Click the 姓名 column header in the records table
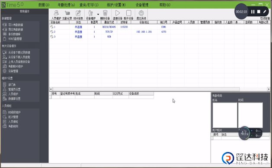This screenshot has width=272, height=168. pyautogui.click(x=85, y=93)
